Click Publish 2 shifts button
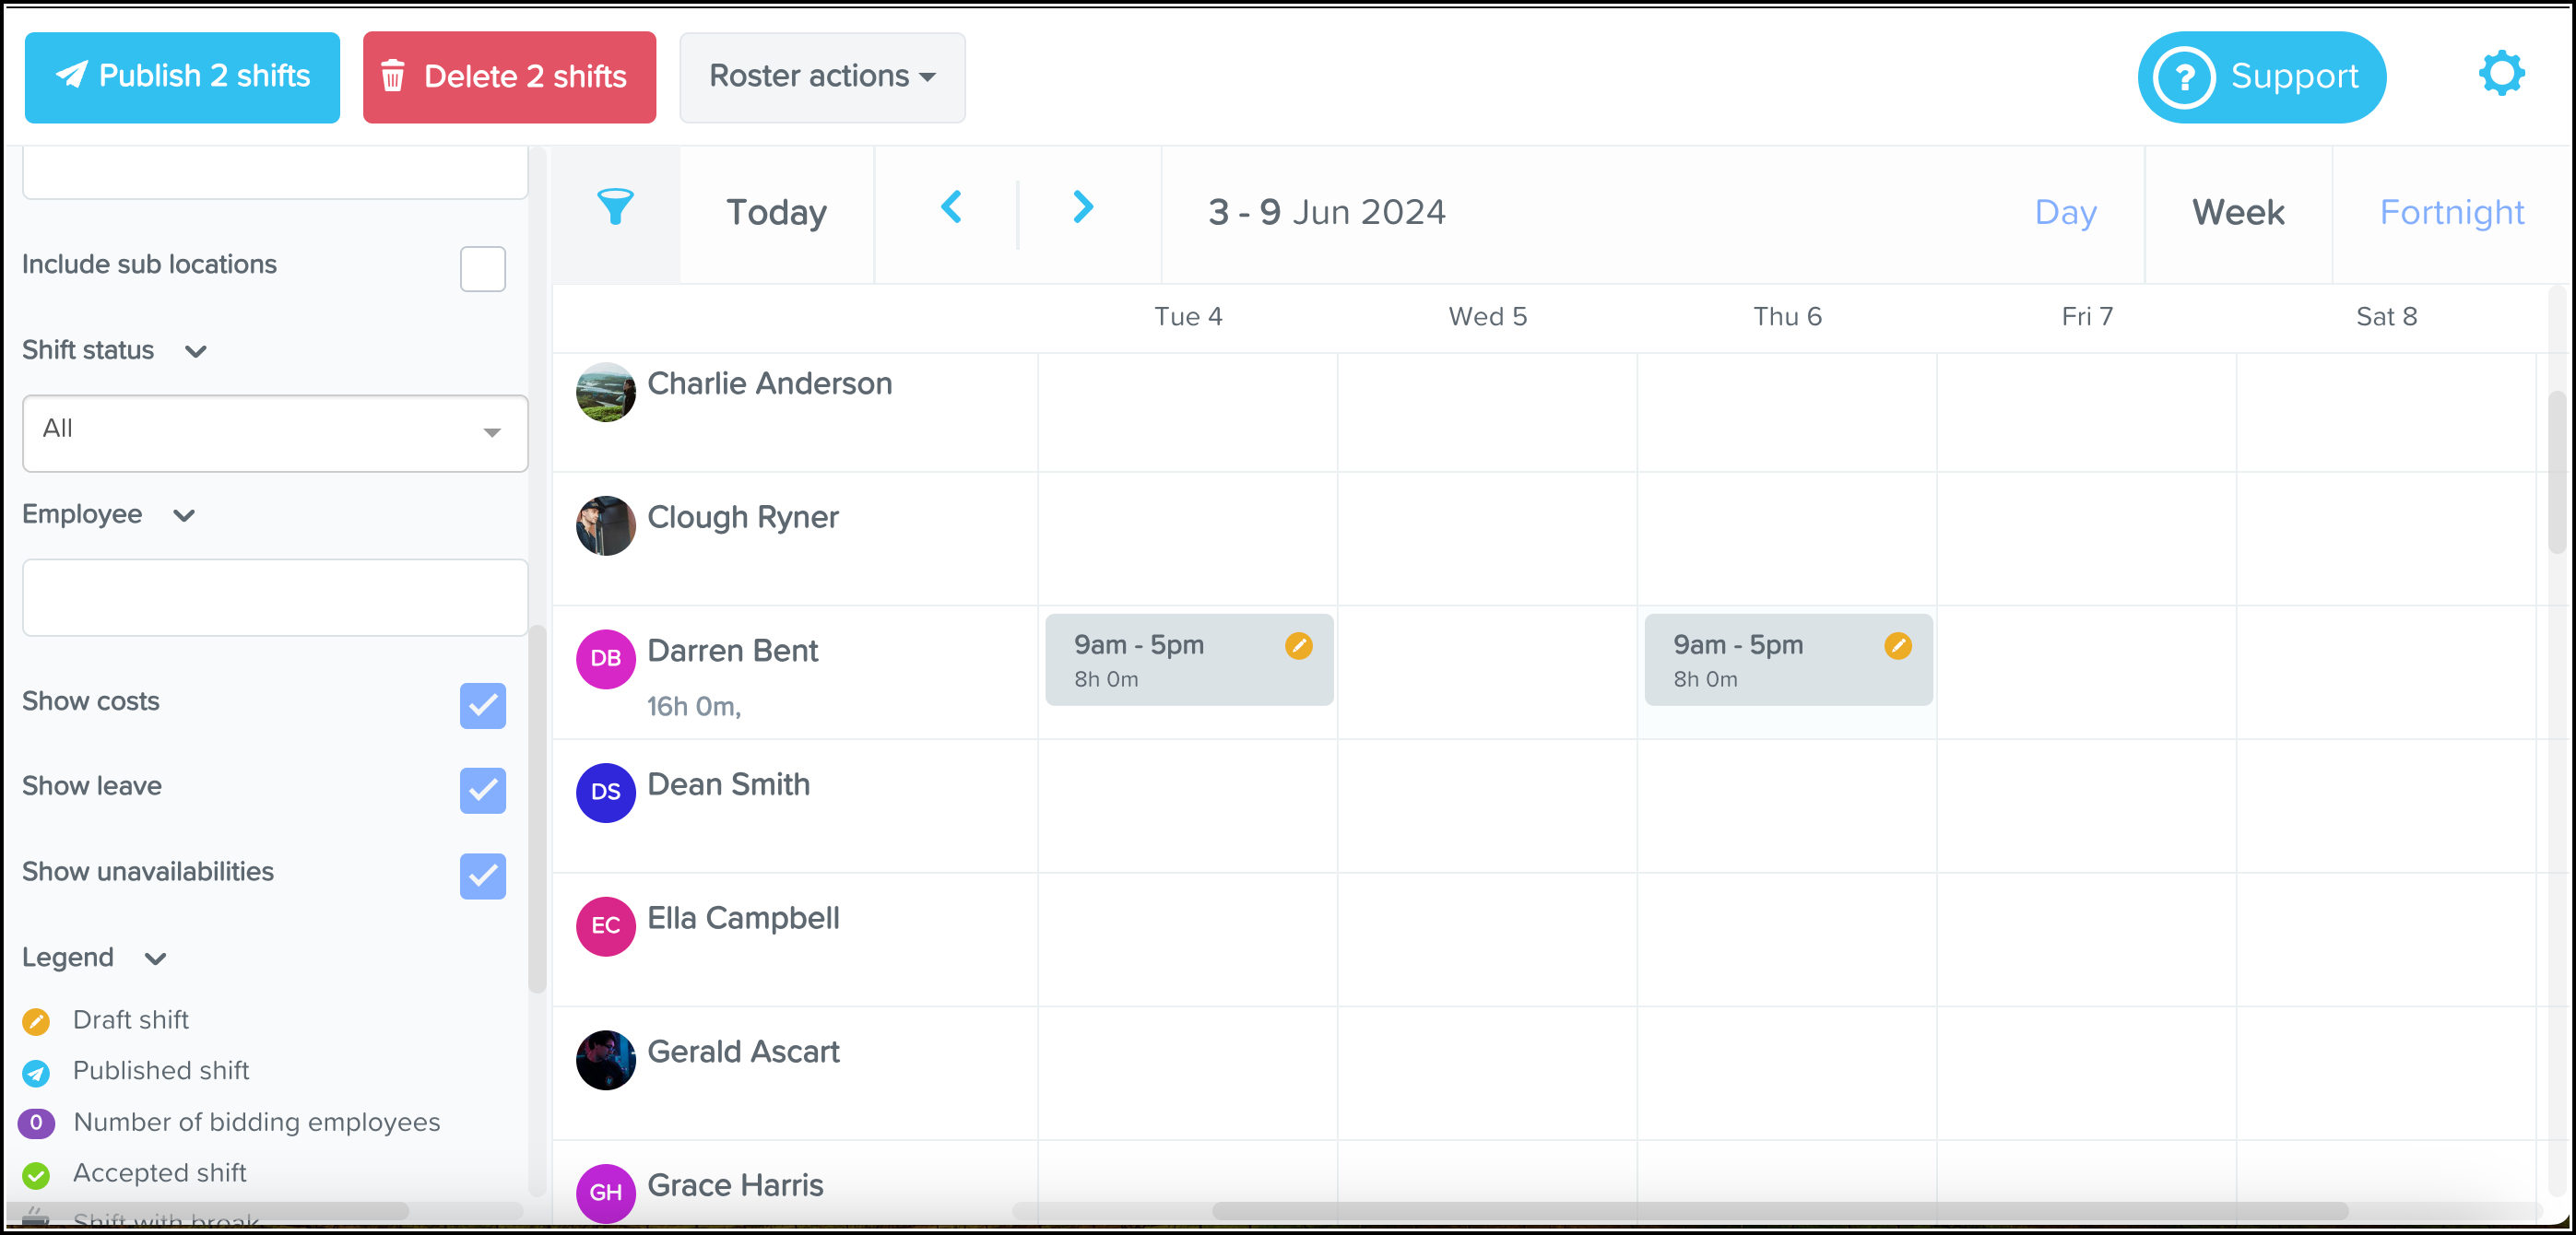 click(x=182, y=77)
